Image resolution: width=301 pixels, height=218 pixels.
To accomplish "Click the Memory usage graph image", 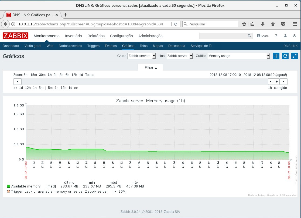I will point(150,146).
